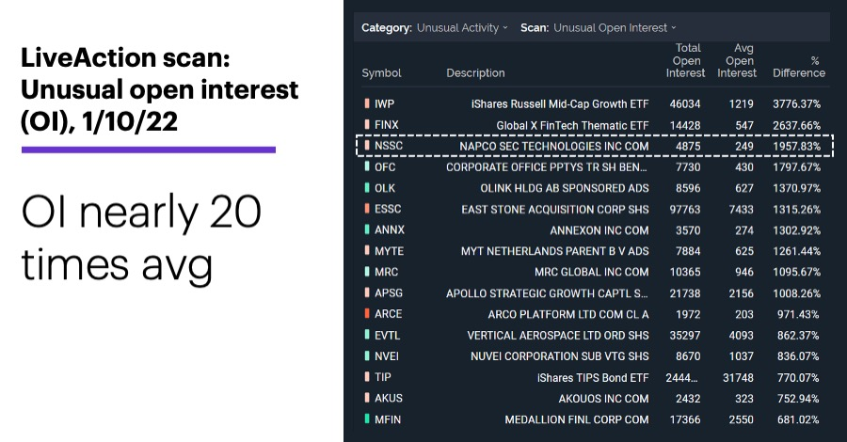Screen dimensions: 847x442
Task: Click the green marker beside ANNX
Action: pyautogui.click(x=367, y=229)
